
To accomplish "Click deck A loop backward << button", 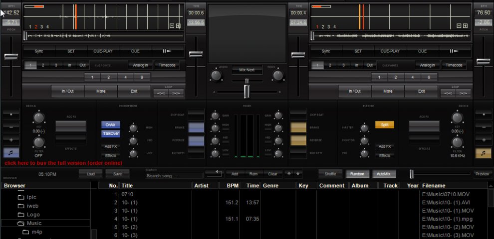I will point(161,94).
